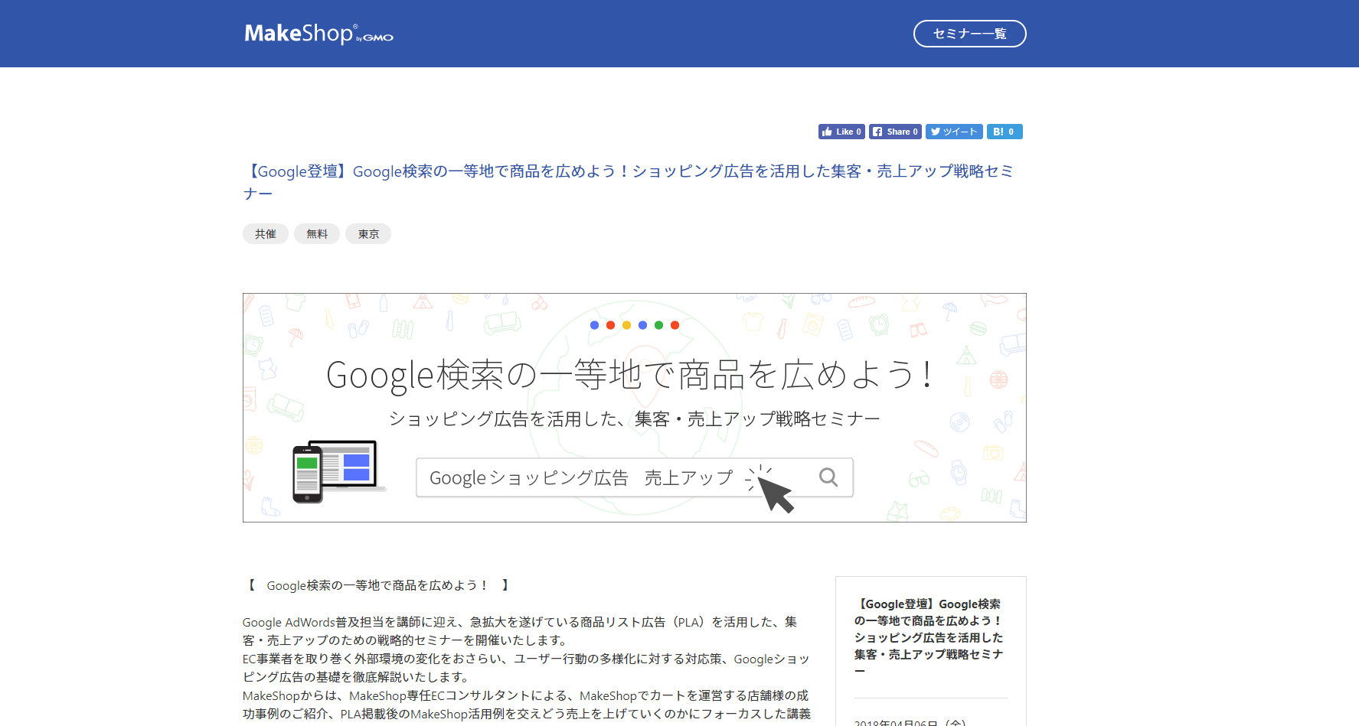Click the Google検索の一等地 banner headline
Image resolution: width=1359 pixels, height=726 pixels.
point(629,375)
